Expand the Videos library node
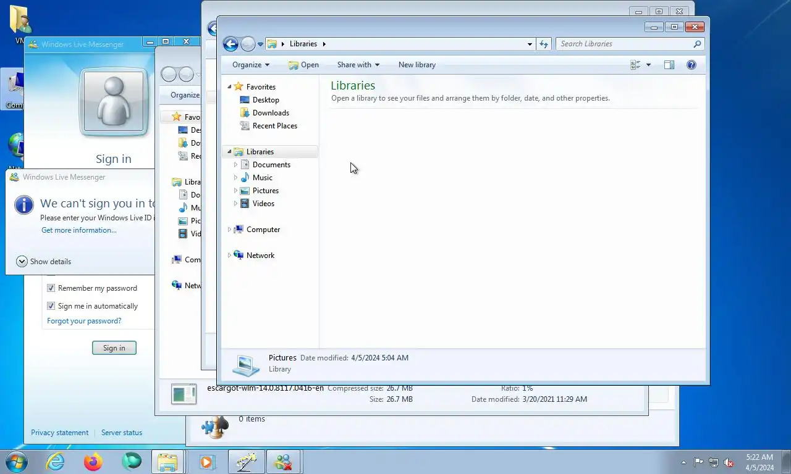The width and height of the screenshot is (791, 474). tap(235, 204)
